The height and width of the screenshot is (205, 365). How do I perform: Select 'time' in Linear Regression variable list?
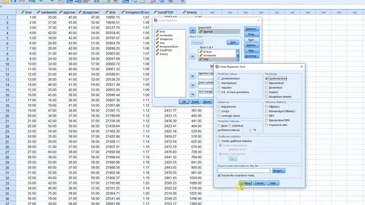[x=162, y=32]
